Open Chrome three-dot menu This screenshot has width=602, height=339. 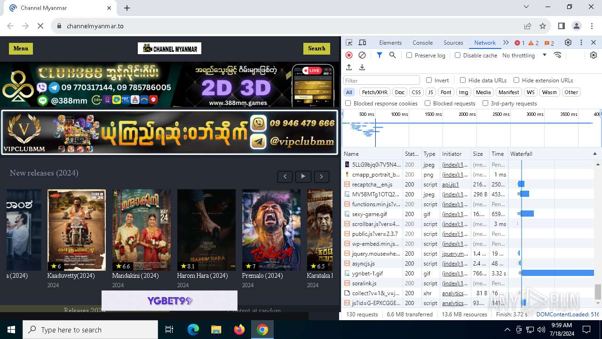[x=591, y=26]
